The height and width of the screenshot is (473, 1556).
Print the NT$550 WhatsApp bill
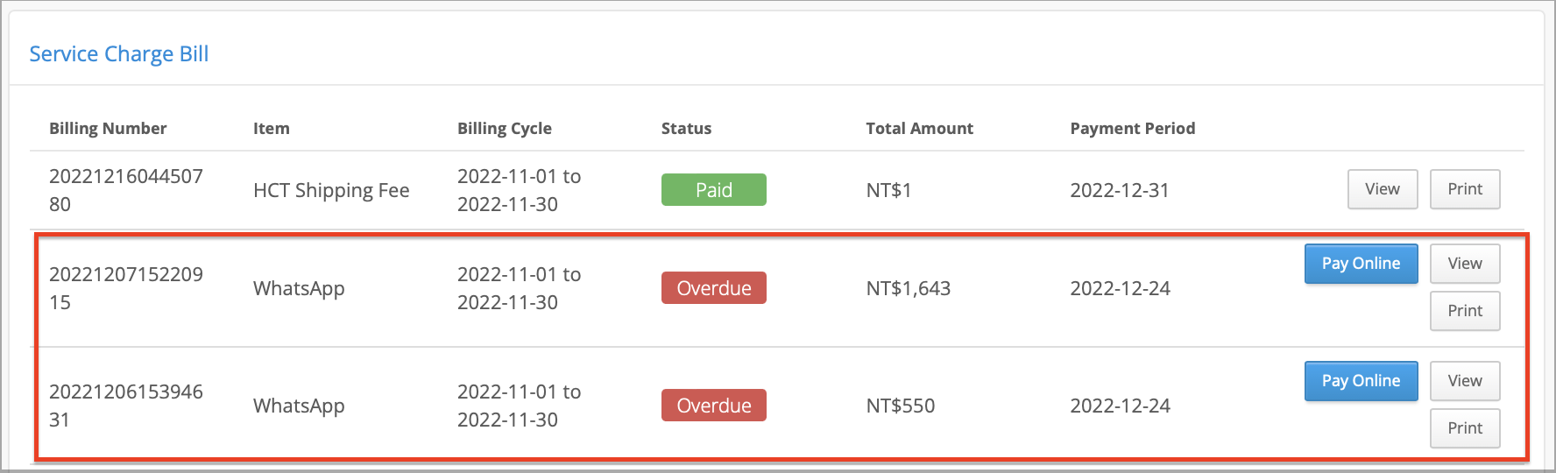coord(1465,428)
